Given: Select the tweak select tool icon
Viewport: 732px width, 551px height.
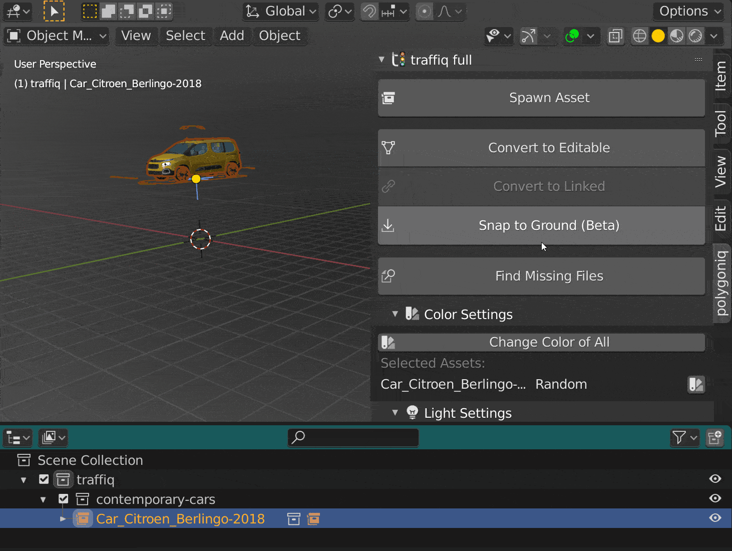Looking at the screenshot, I should coord(54,11).
